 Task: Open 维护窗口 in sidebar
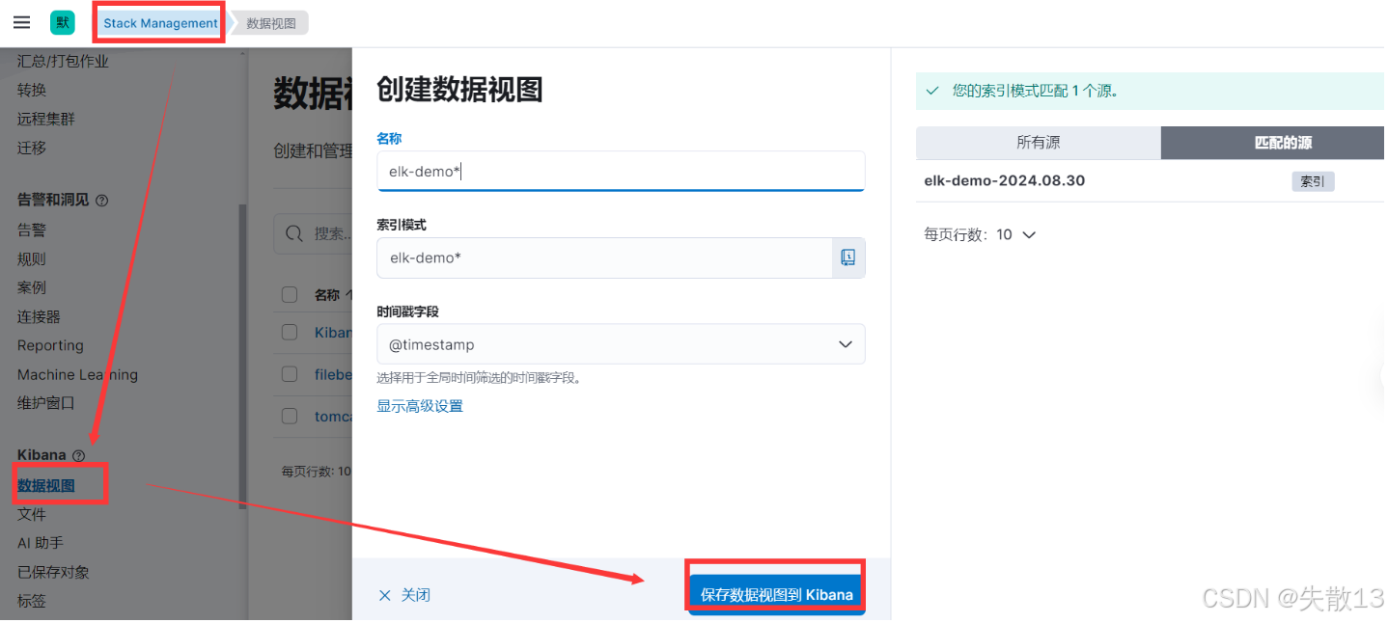coord(45,402)
